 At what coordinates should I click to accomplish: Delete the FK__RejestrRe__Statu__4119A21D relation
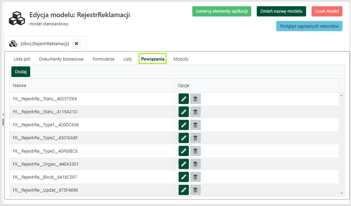195,112
